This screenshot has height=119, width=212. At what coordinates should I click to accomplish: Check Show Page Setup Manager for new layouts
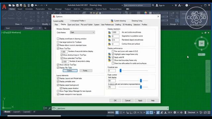[58, 91]
